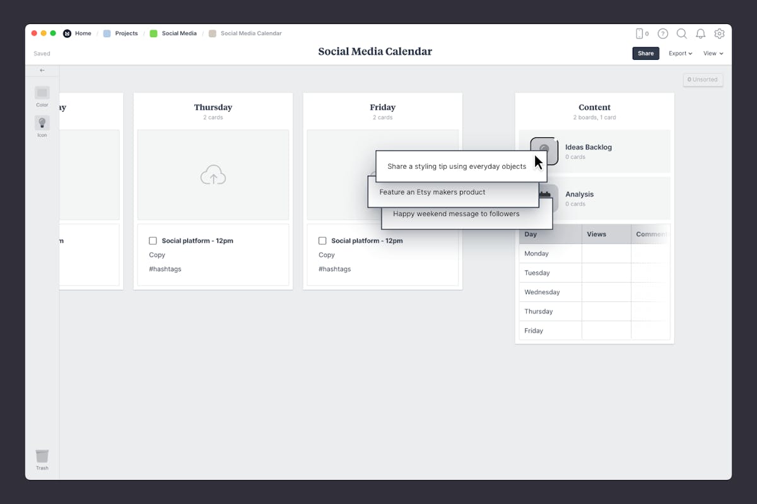Click the notifications bell icon
Viewport: 757px width, 504px height.
click(700, 33)
